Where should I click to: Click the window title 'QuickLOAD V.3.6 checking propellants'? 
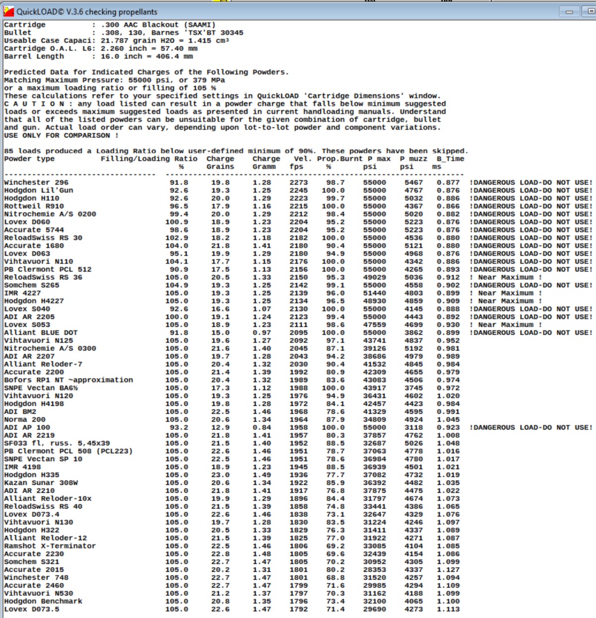pyautogui.click(x=87, y=11)
